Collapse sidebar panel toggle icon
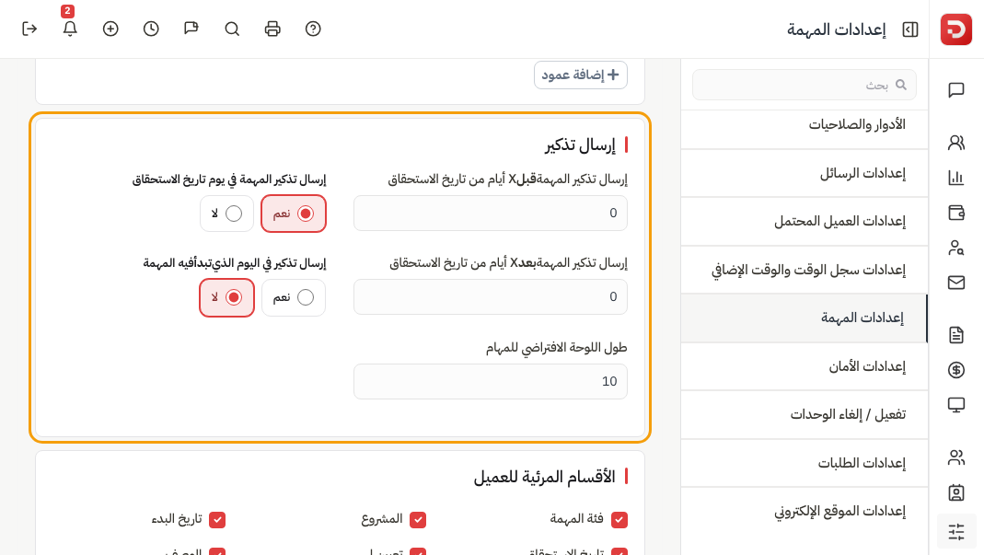The height and width of the screenshot is (555, 984). 910,29
